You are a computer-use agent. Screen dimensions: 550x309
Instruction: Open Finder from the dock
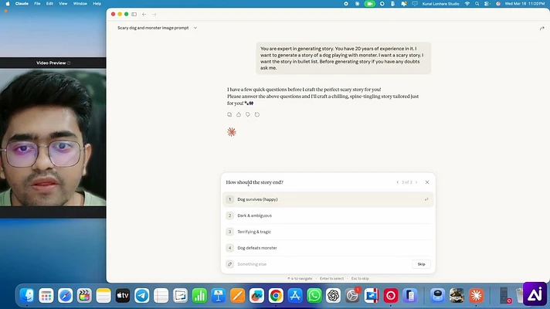27,296
